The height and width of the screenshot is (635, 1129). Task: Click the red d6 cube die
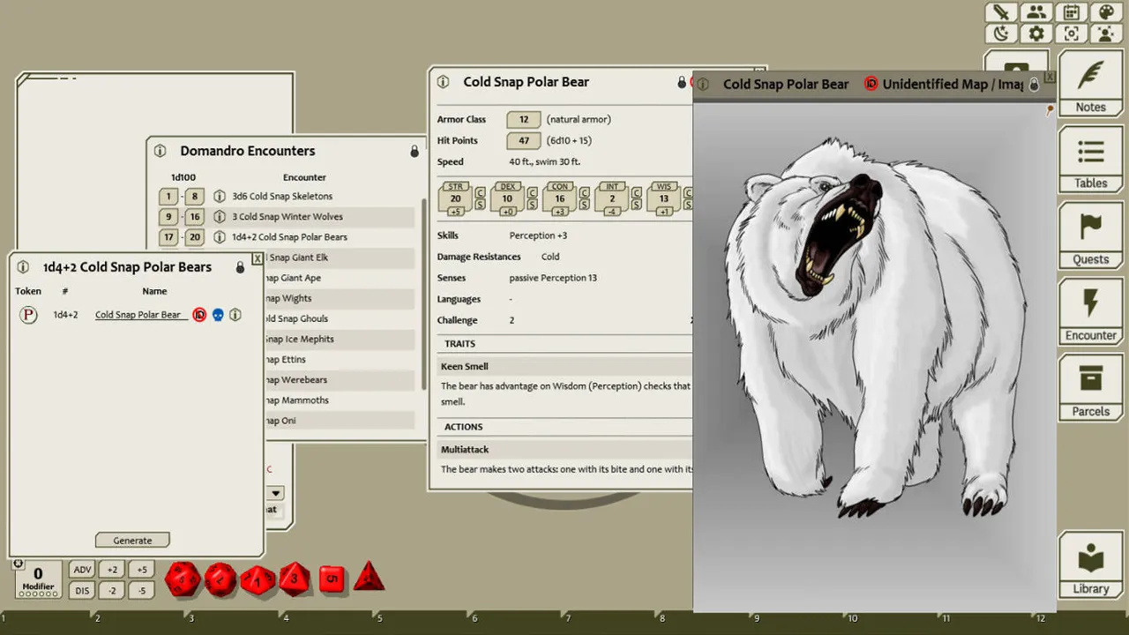click(x=332, y=579)
